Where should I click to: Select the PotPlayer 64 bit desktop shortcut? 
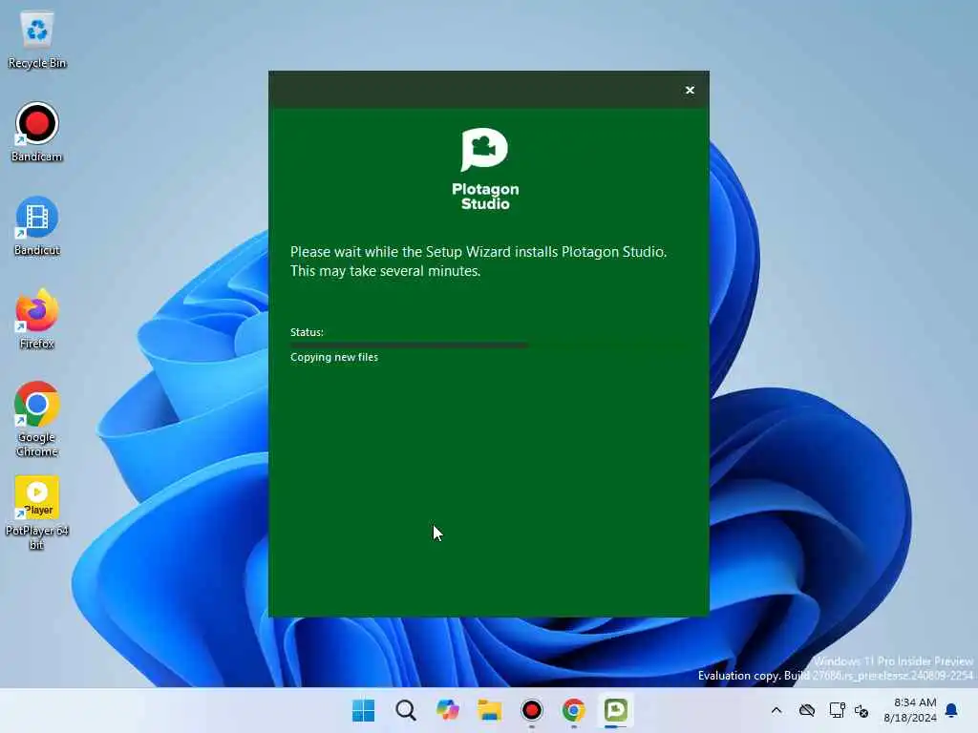[37, 513]
